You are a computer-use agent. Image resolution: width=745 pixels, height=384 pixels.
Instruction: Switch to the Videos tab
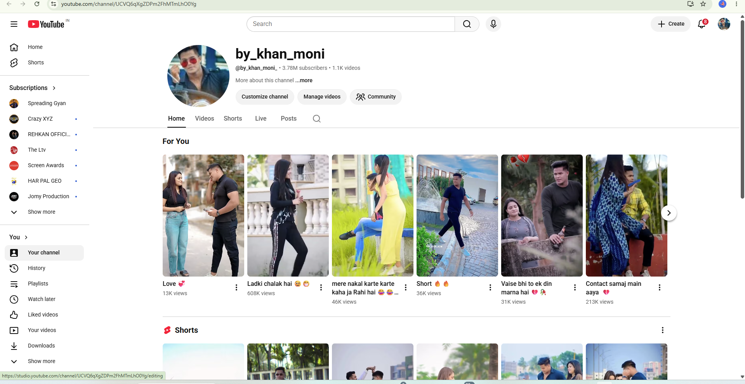click(x=205, y=119)
